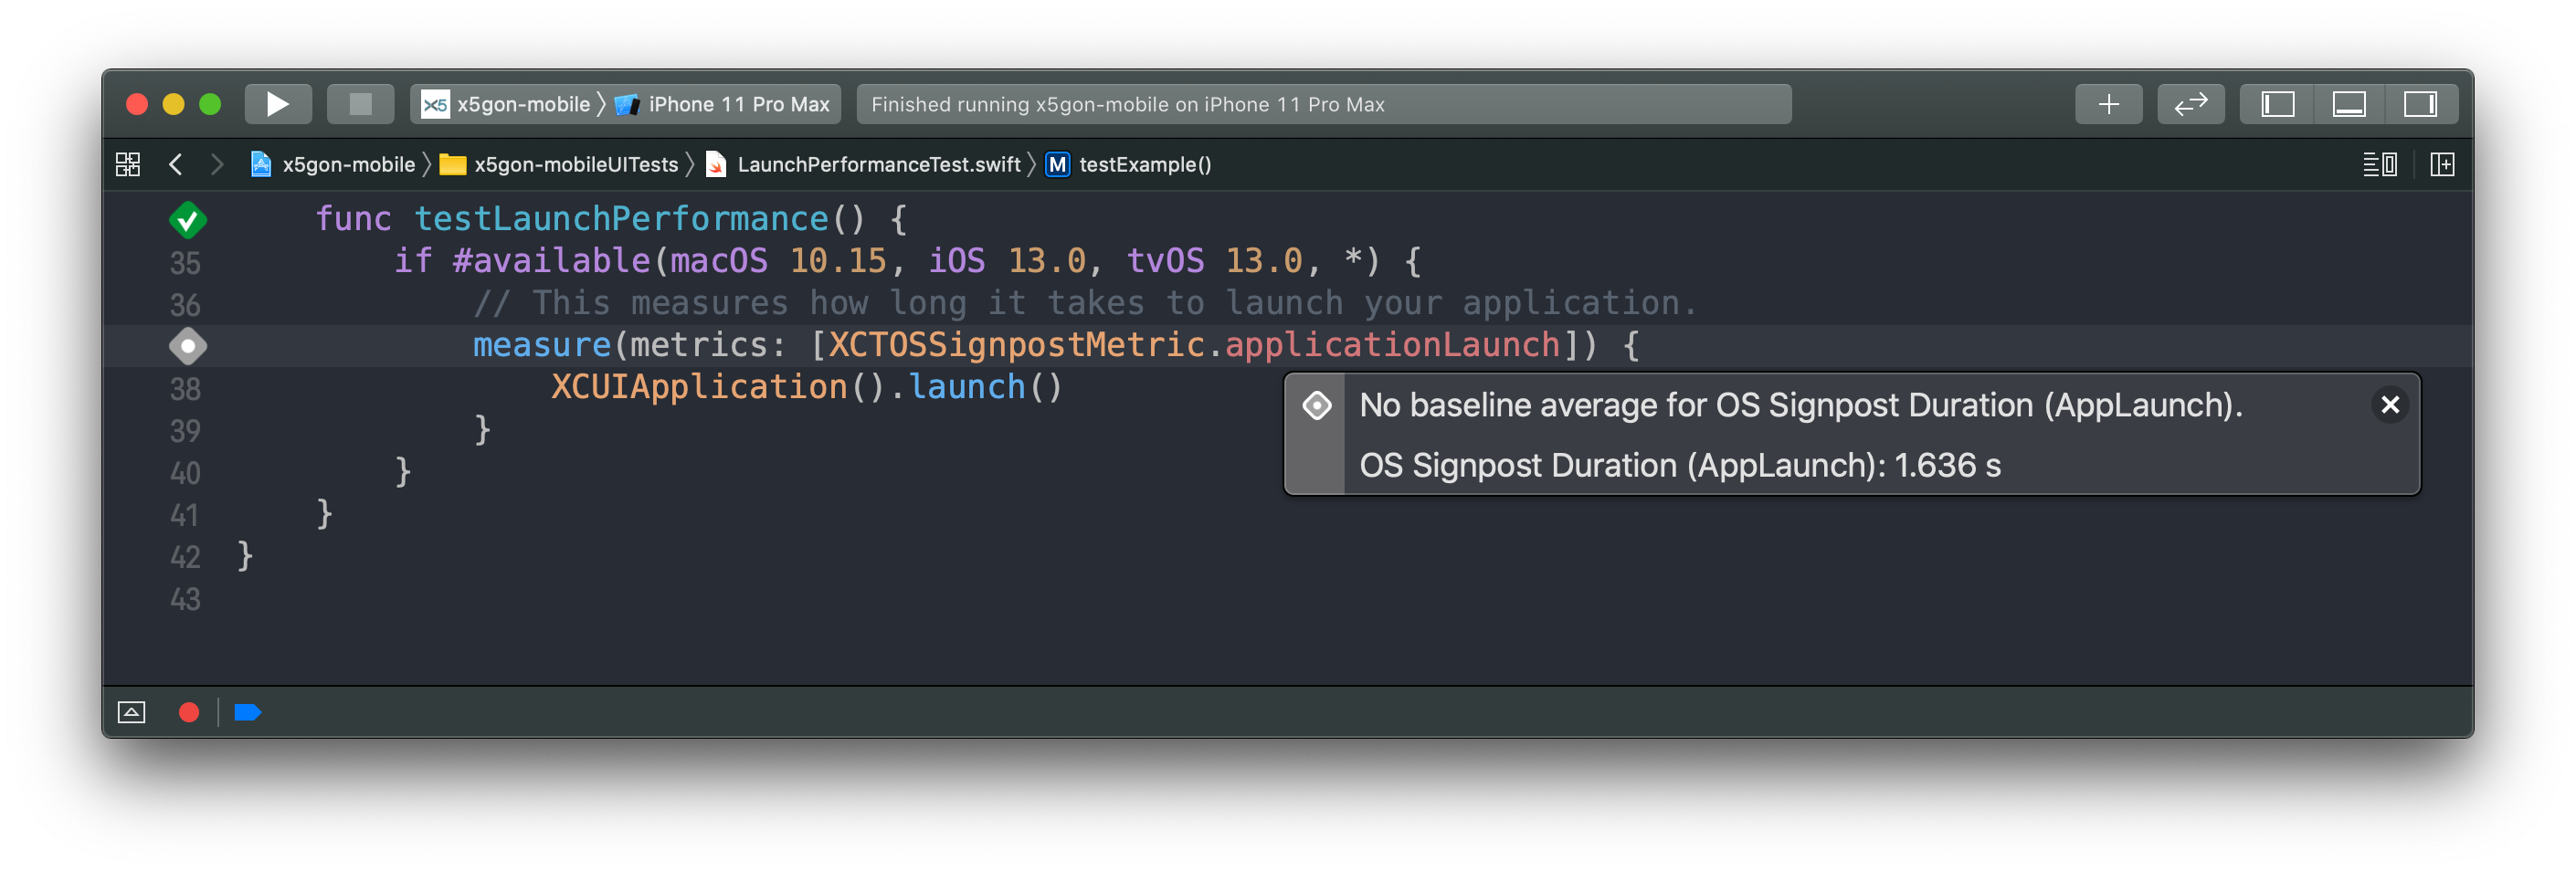This screenshot has width=2576, height=873.
Task: Select LaunchPerformanceTest.swift in jump bar
Action: click(x=863, y=164)
